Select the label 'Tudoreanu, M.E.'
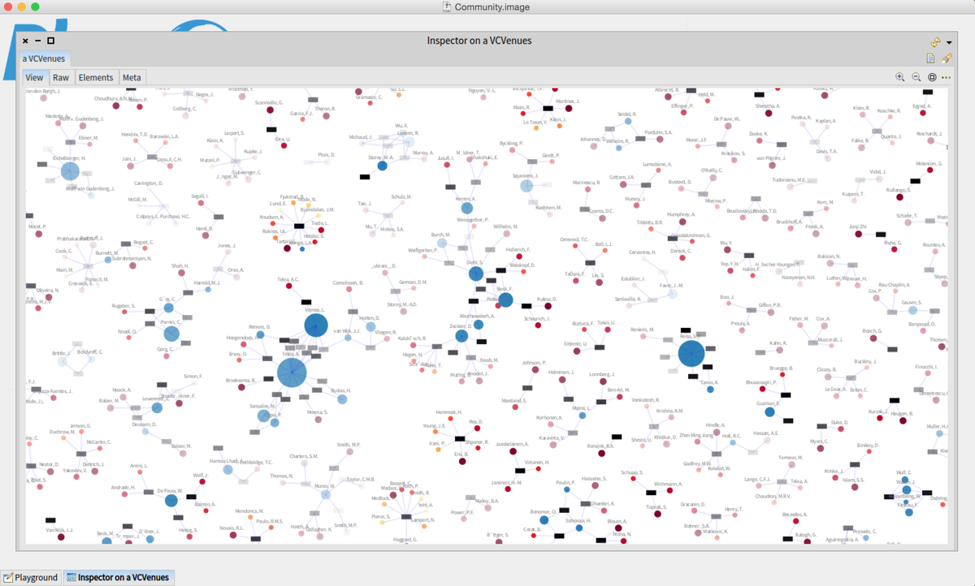This screenshot has width=975, height=586. coord(790,179)
